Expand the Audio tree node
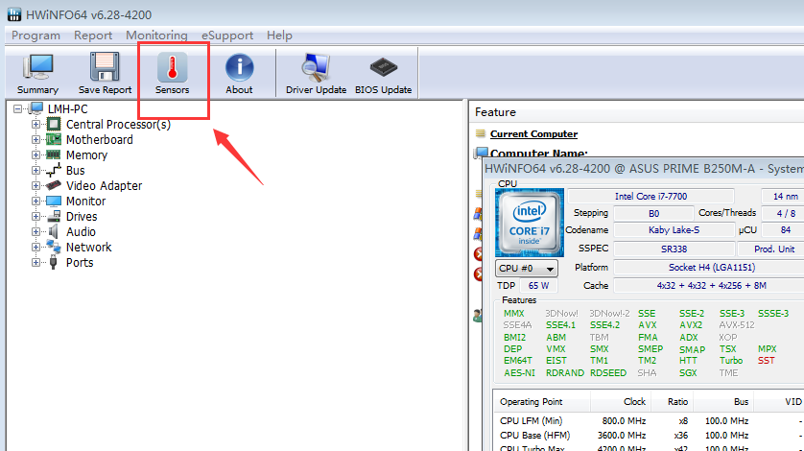This screenshot has width=804, height=451. point(35,232)
